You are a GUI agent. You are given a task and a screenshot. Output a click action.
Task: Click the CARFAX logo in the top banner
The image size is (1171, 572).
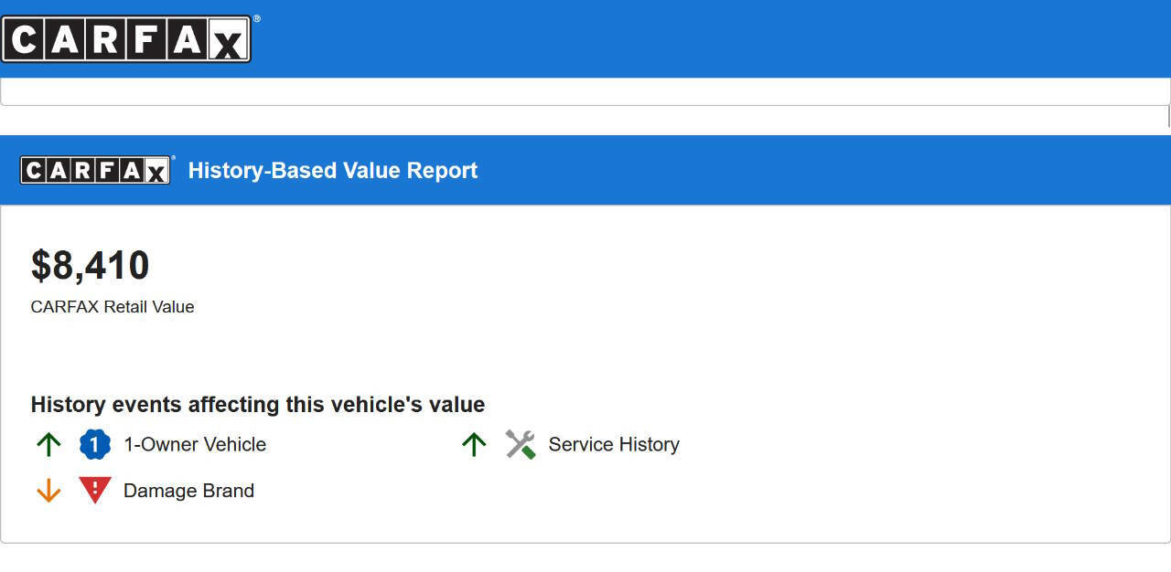(127, 37)
